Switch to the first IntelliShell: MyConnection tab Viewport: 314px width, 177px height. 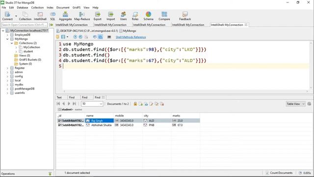click(x=72, y=25)
